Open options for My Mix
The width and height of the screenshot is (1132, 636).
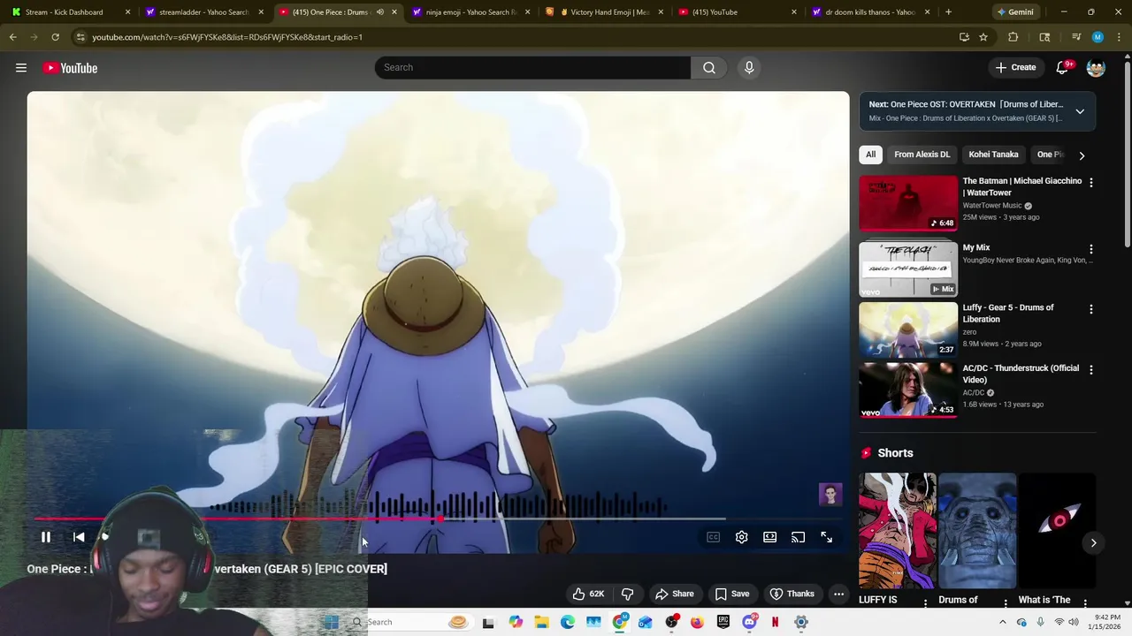tap(1090, 250)
